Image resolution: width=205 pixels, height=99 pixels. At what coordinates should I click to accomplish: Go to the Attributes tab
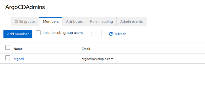pos(74,21)
